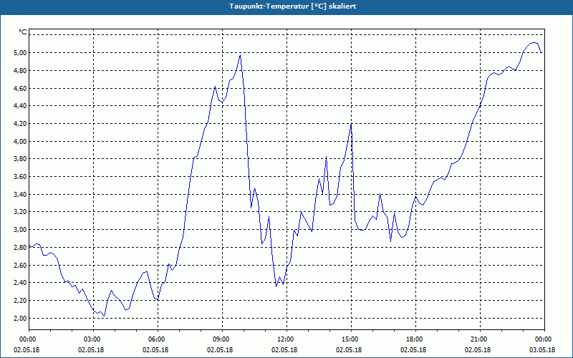This screenshot has width=573, height=358.
Task: Click the °C unit label on y-axis
Action: tap(23, 32)
